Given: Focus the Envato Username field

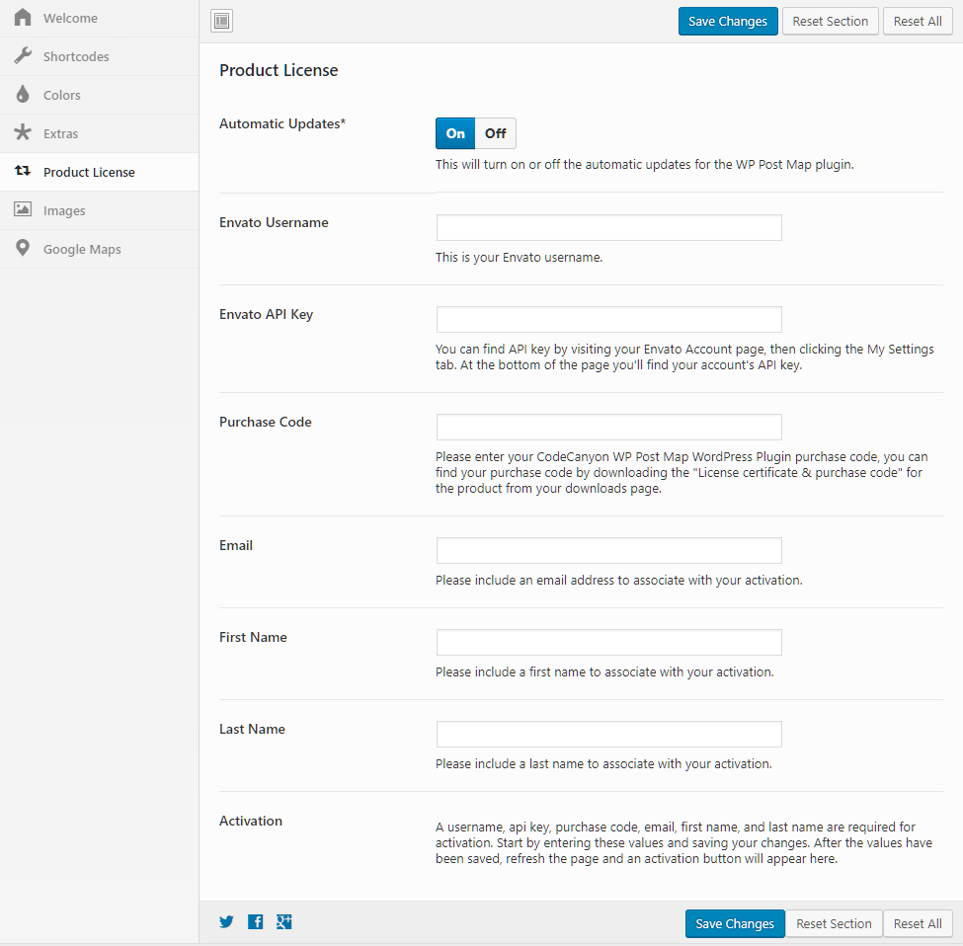Looking at the screenshot, I should point(608,228).
